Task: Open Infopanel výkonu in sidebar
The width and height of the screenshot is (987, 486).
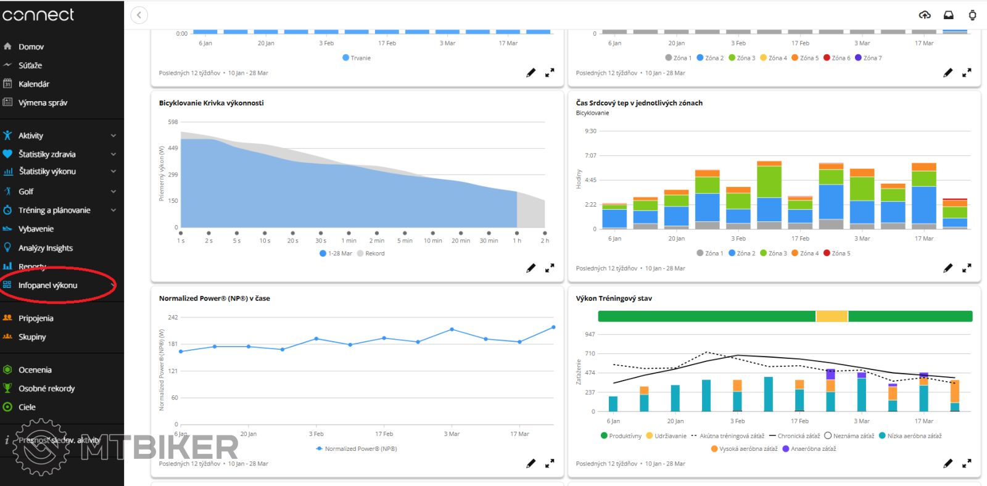Action: [47, 286]
